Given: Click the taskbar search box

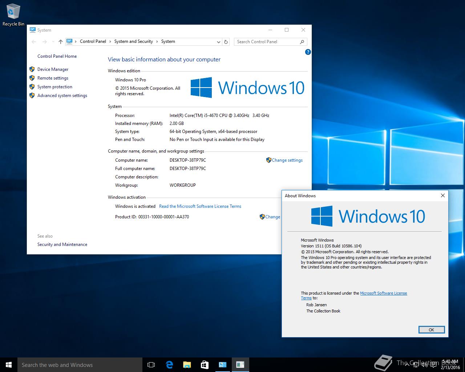Looking at the screenshot, I should [x=80, y=365].
